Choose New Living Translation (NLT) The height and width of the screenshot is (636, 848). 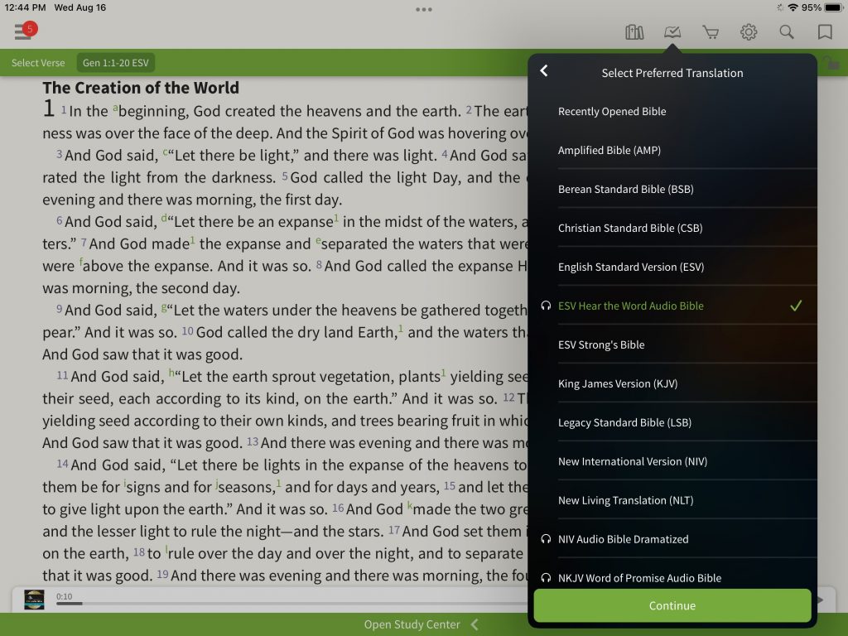672,501
